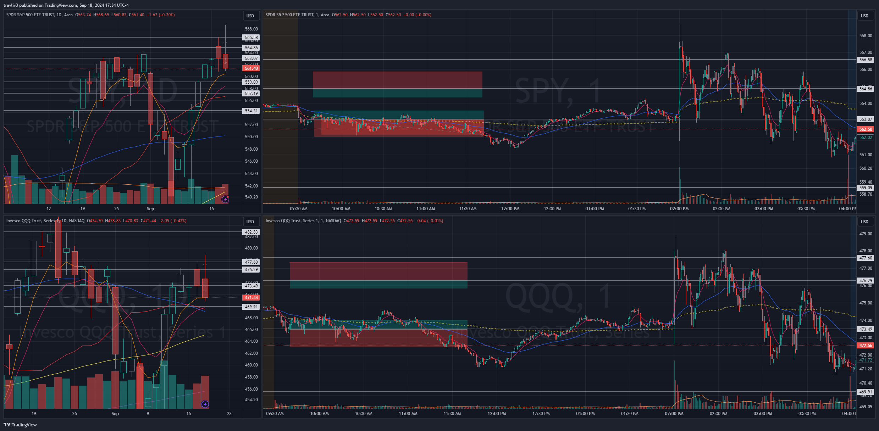Open USD currency selector on SPY 1-minute chart

pyautogui.click(x=864, y=16)
